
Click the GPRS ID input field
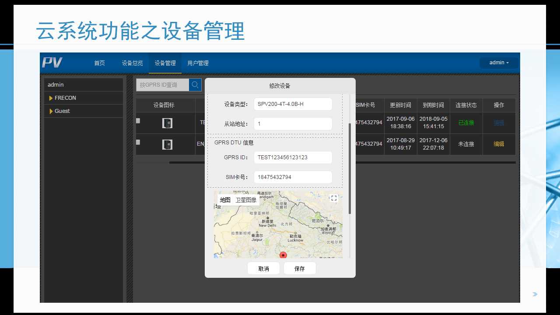tap(293, 157)
